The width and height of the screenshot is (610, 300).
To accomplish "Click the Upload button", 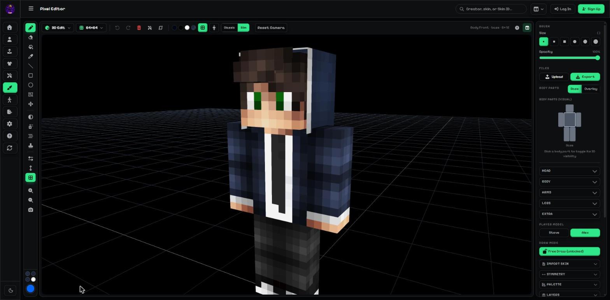I will (x=554, y=77).
